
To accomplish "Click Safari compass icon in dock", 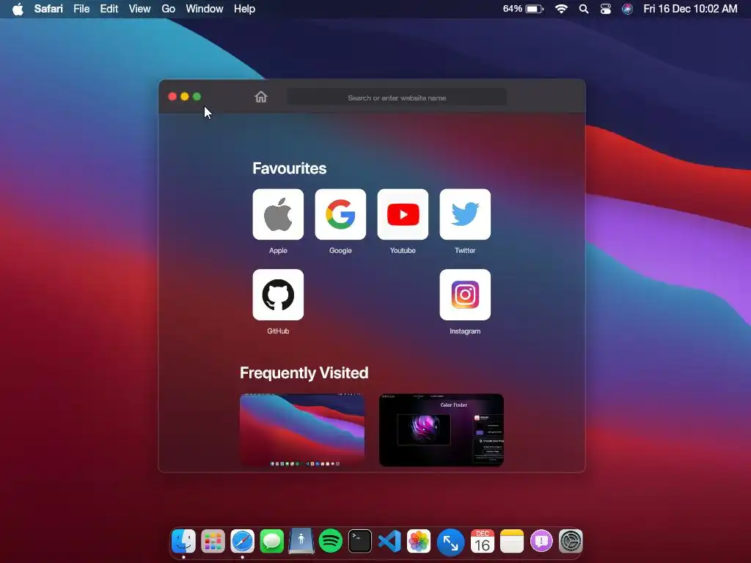I will (x=242, y=541).
